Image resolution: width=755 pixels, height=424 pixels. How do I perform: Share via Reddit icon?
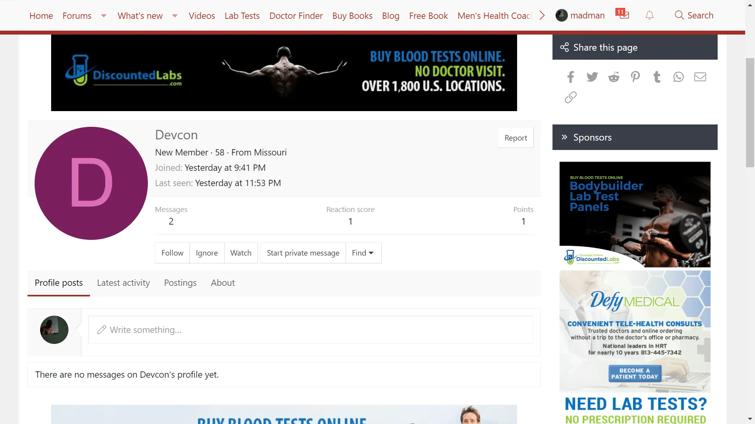tap(613, 77)
